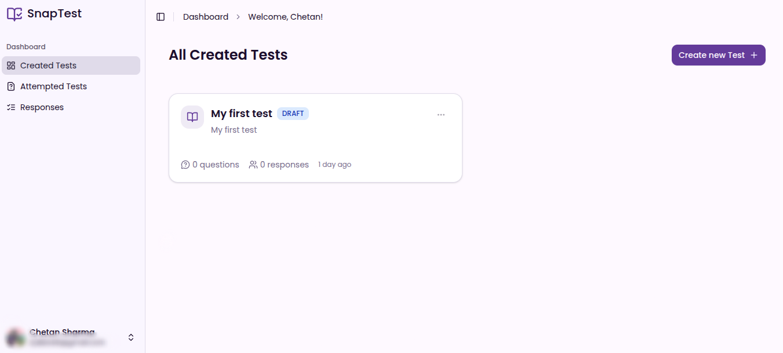
Task: Click the DRAFT status badge
Action: click(x=293, y=114)
